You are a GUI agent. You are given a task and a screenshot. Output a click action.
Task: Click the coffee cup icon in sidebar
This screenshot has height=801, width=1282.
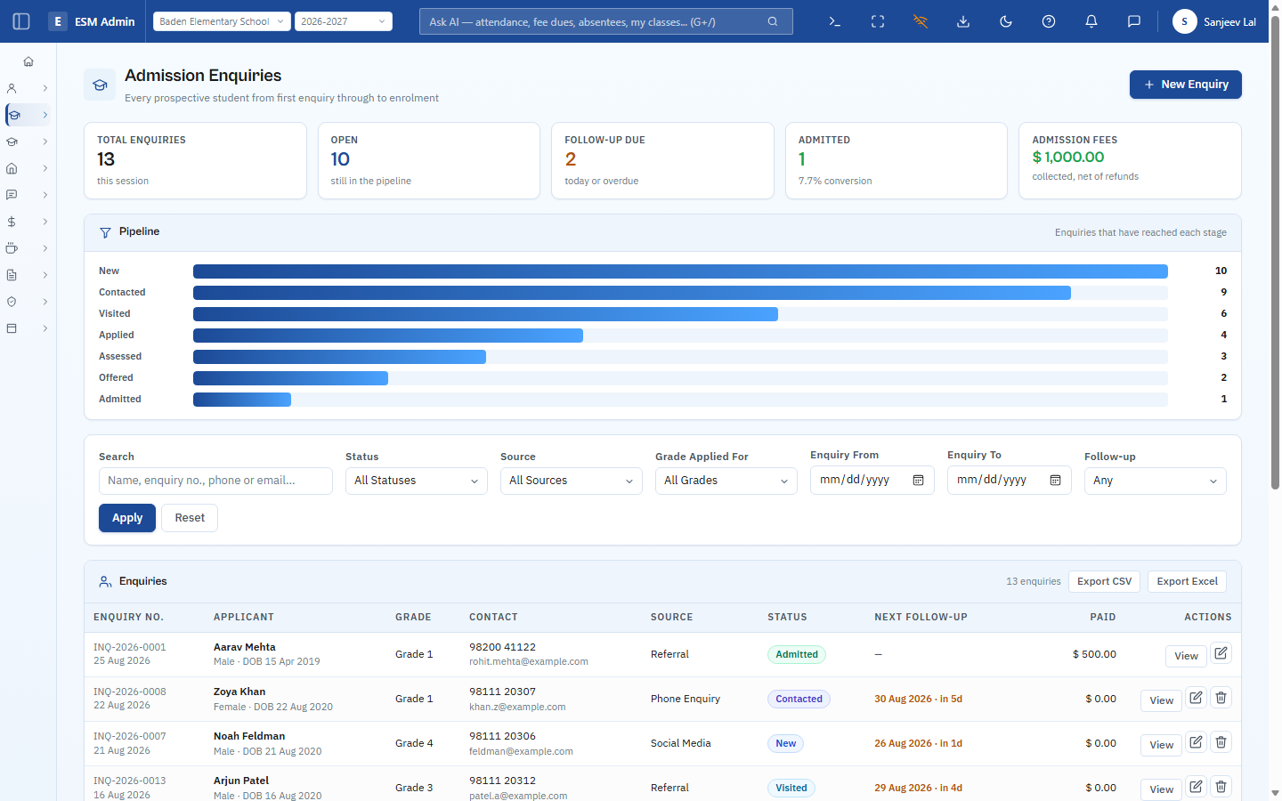(x=12, y=248)
